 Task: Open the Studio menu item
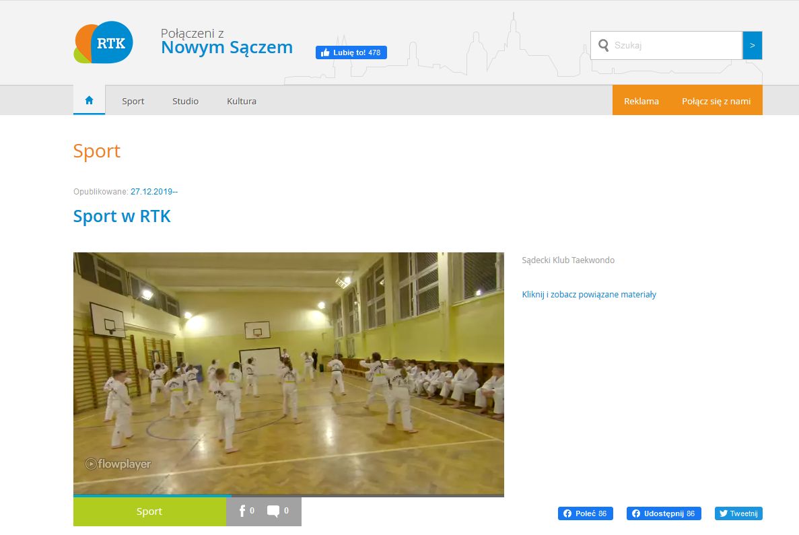185,101
